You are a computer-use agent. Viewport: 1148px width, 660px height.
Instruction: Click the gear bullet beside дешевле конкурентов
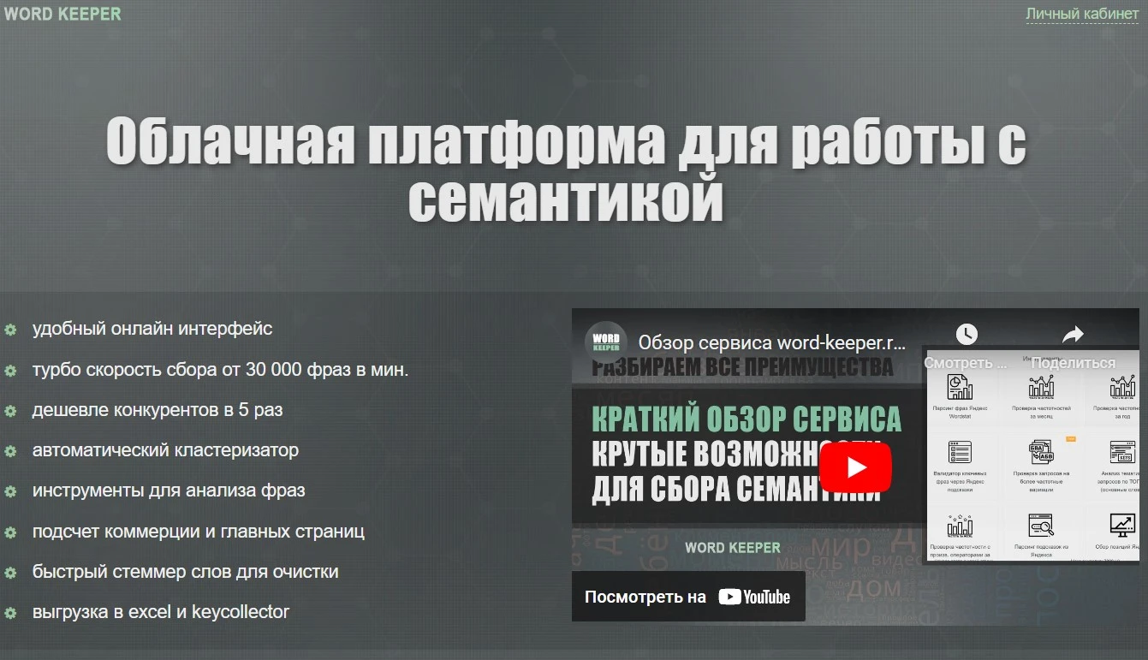[10, 411]
